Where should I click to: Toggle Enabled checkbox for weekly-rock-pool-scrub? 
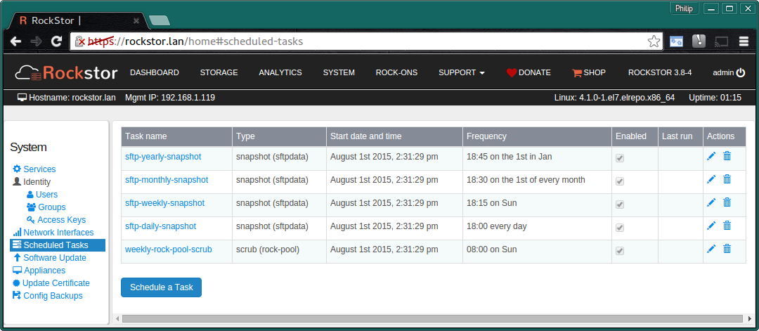[x=620, y=251]
